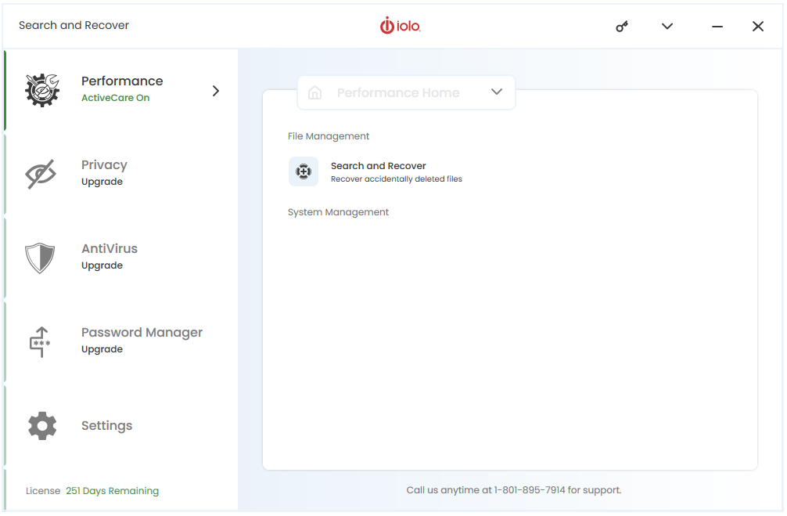Open the title bar dropdown chevron menu
The image size is (787, 516).
(x=667, y=26)
